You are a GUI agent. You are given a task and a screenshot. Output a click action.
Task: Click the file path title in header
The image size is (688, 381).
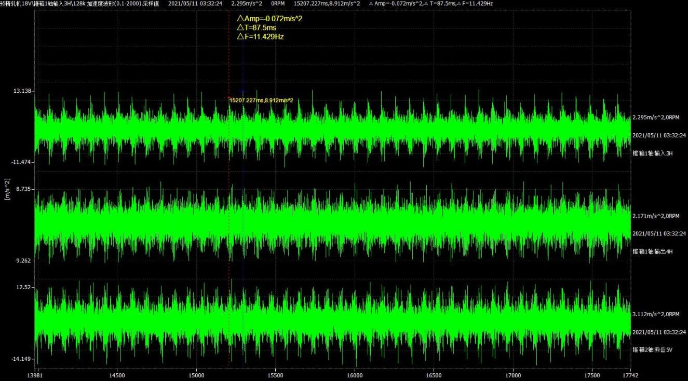pos(80,4)
